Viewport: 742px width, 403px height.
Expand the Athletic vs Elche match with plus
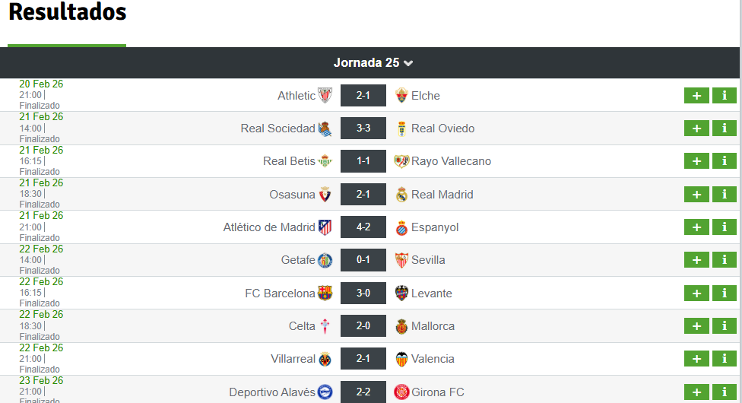(696, 96)
